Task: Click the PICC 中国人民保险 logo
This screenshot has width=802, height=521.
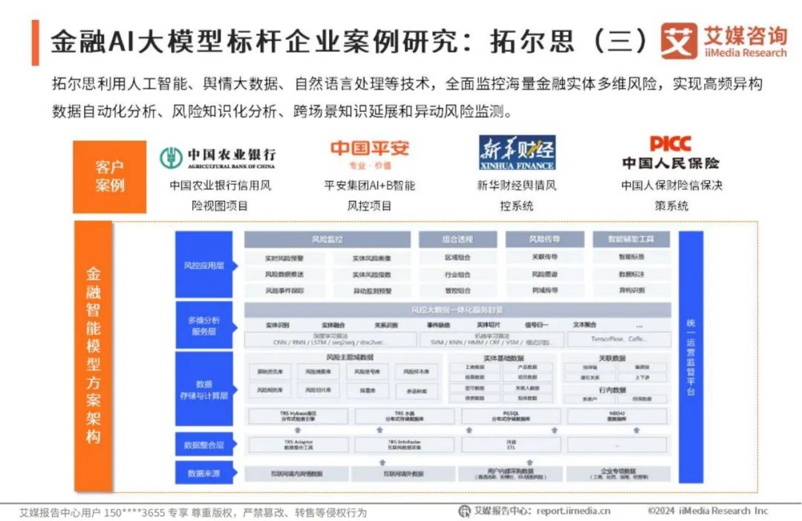Action: point(671,152)
